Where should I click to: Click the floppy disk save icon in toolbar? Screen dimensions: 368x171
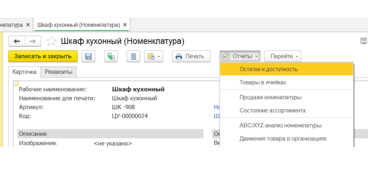pyautogui.click(x=88, y=56)
